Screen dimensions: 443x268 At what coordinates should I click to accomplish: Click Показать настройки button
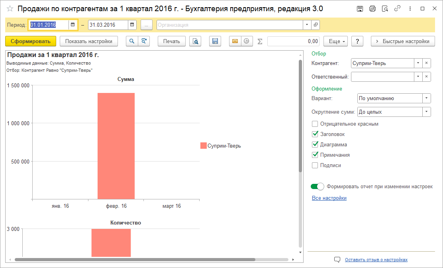pos(89,41)
